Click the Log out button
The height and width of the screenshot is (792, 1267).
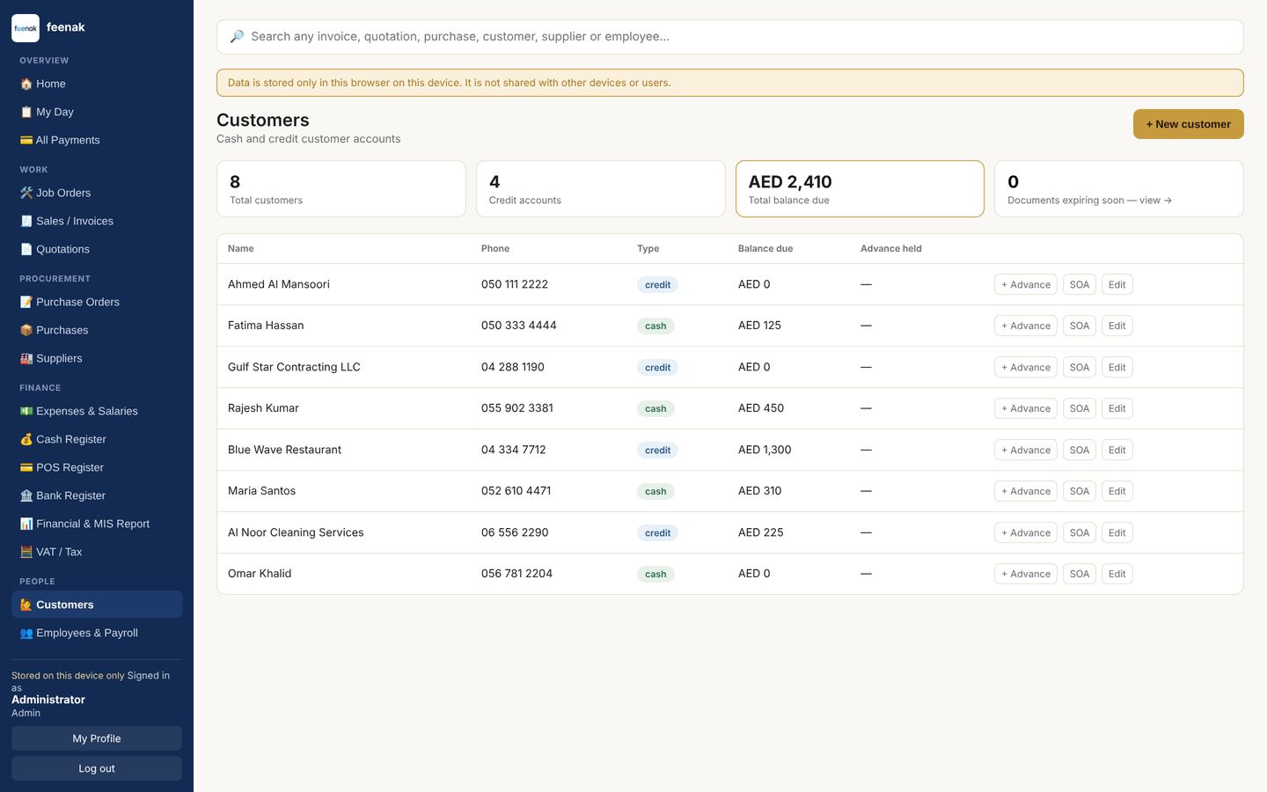[x=97, y=768]
